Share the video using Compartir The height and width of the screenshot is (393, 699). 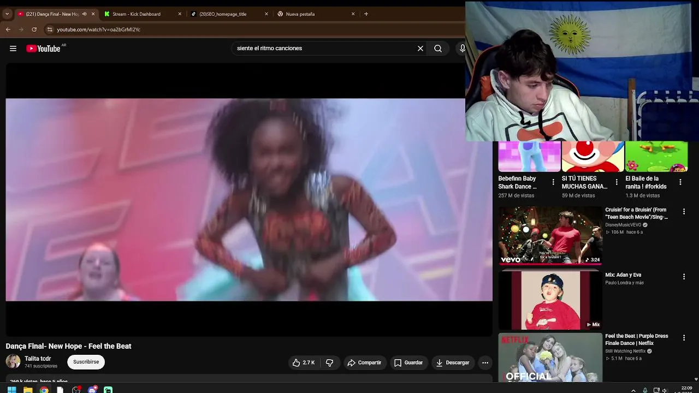[x=364, y=362]
